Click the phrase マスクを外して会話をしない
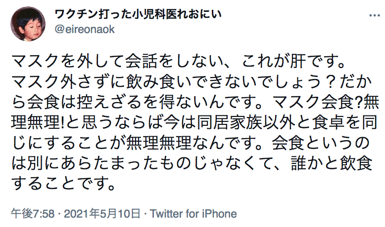This screenshot has width=385, height=227. (x=117, y=61)
